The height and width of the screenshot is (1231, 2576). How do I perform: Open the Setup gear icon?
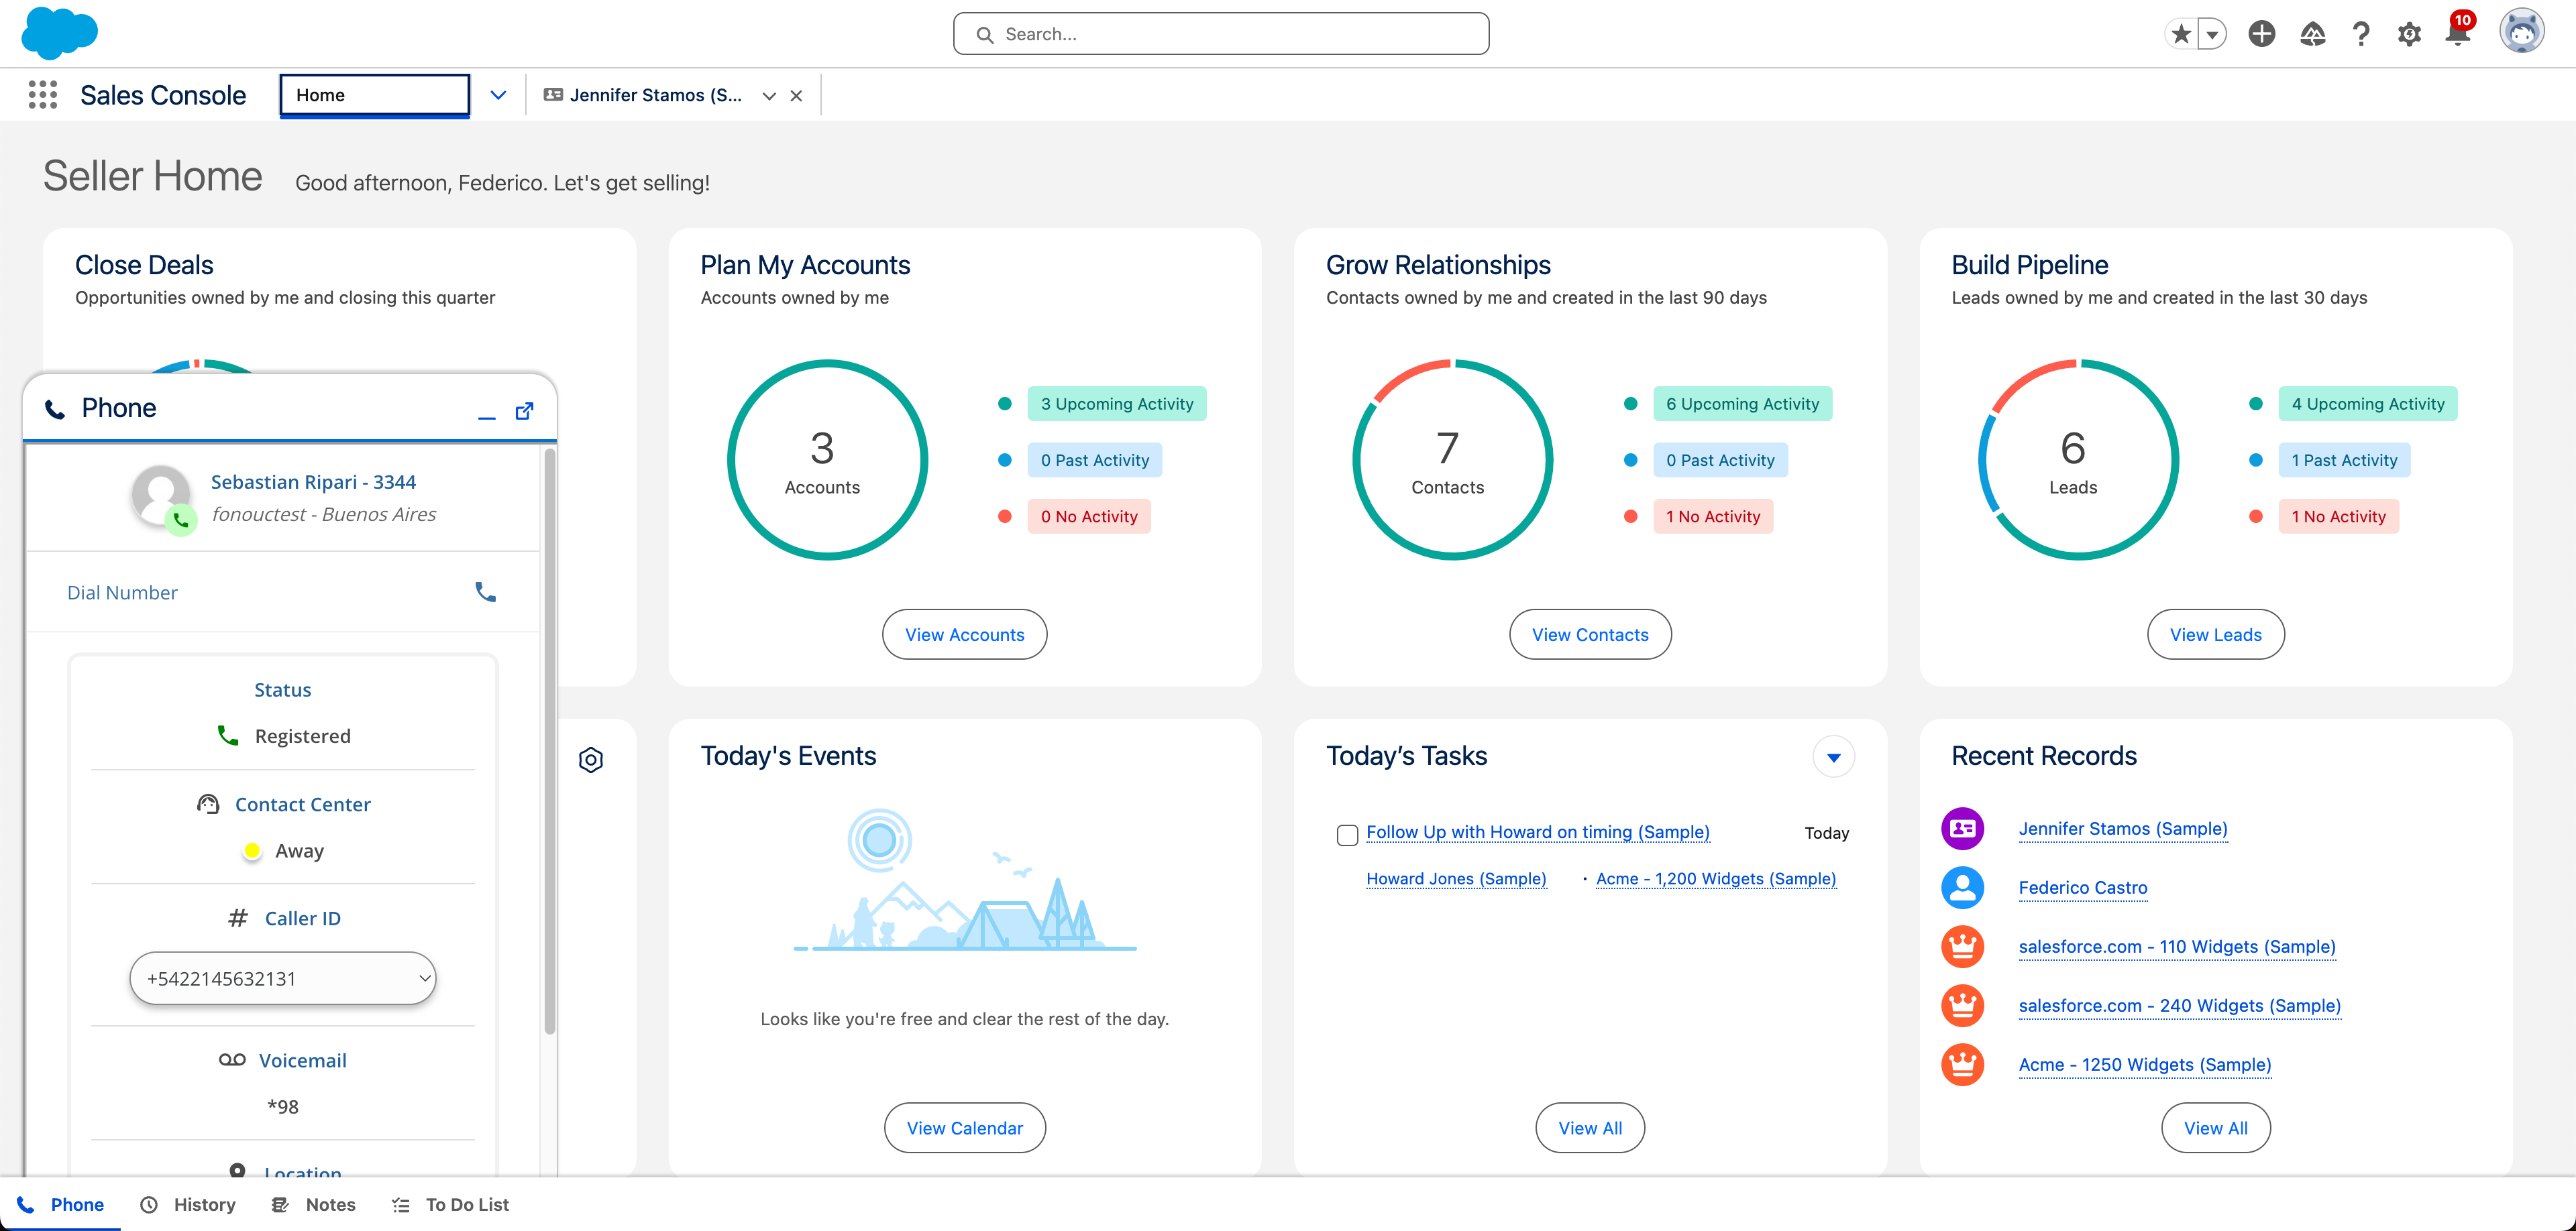[2409, 34]
